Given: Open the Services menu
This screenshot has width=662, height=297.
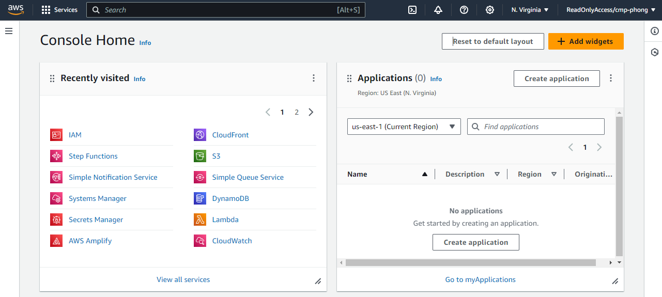Looking at the screenshot, I should (59, 10).
